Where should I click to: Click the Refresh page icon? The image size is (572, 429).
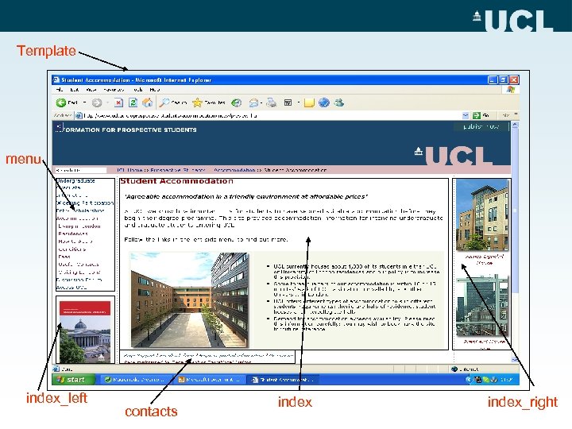pos(133,102)
